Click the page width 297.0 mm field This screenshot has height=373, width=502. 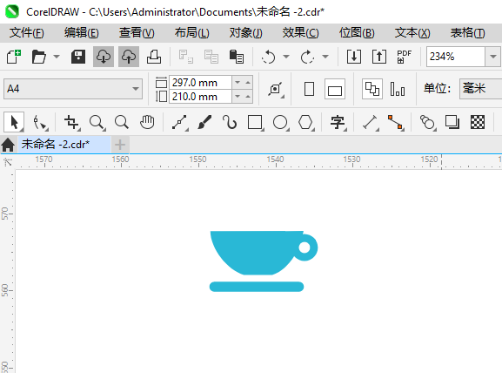(x=200, y=83)
